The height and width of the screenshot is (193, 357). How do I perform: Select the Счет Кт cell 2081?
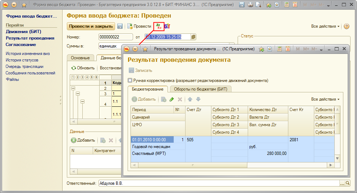pos(301,140)
